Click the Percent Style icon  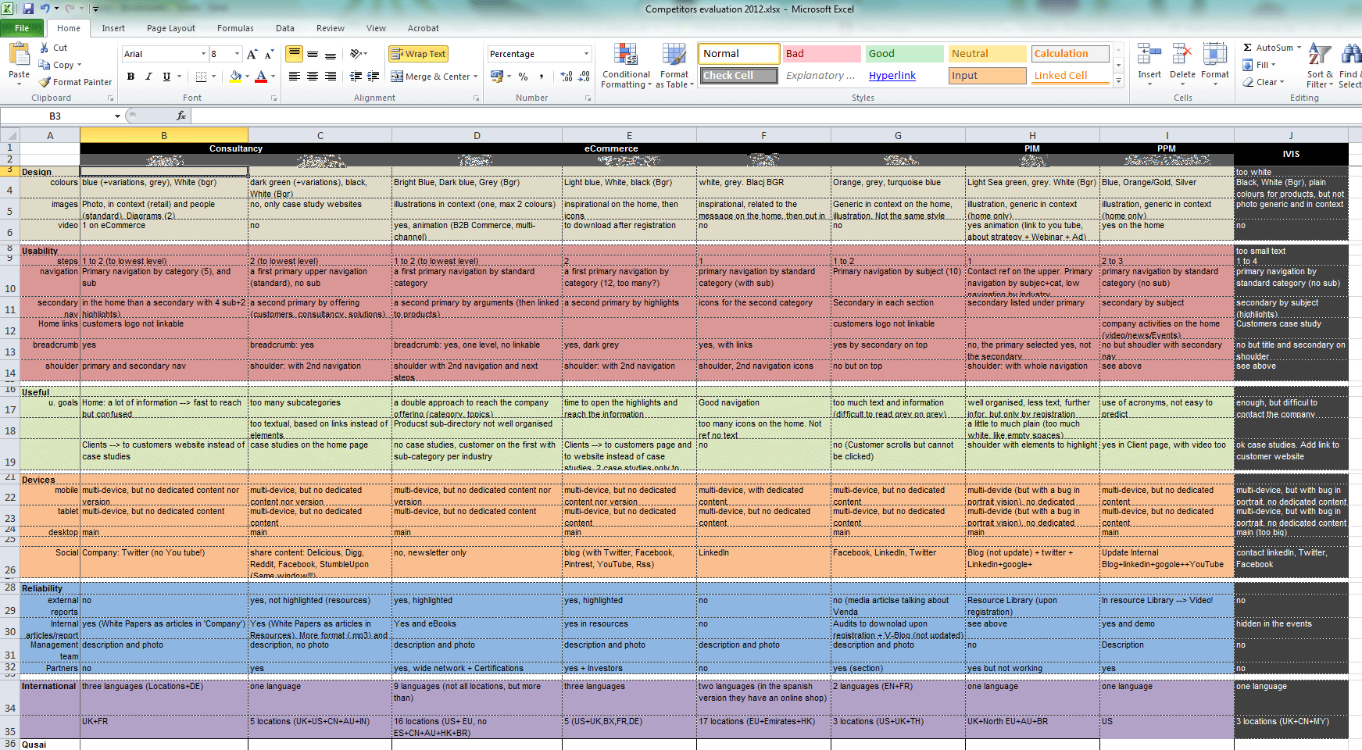point(523,77)
